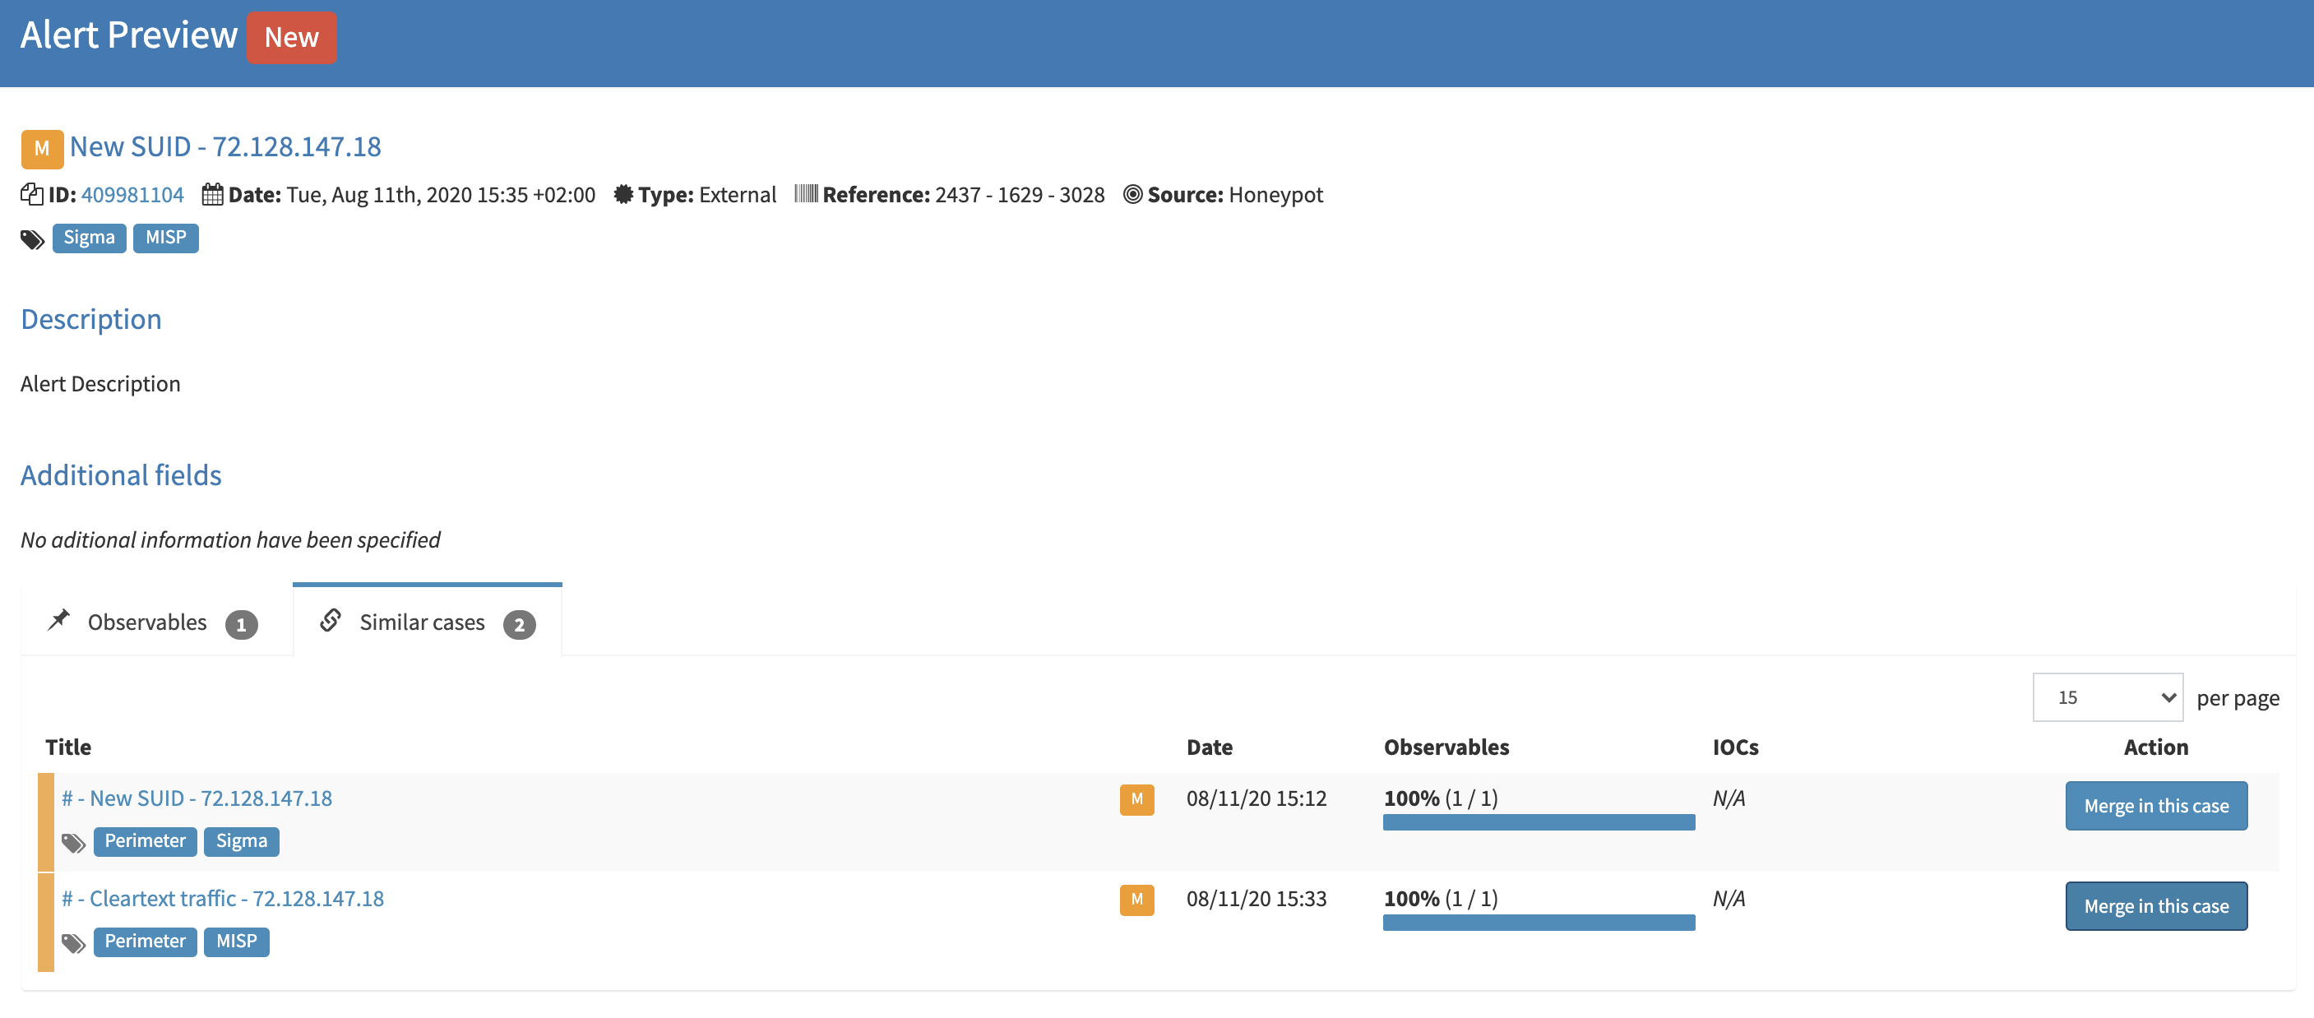Merge the Cleartext traffic case

(x=2156, y=905)
